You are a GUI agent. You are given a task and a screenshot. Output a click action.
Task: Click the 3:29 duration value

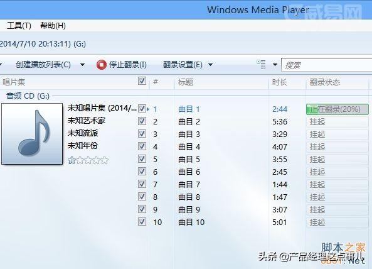tap(280, 134)
